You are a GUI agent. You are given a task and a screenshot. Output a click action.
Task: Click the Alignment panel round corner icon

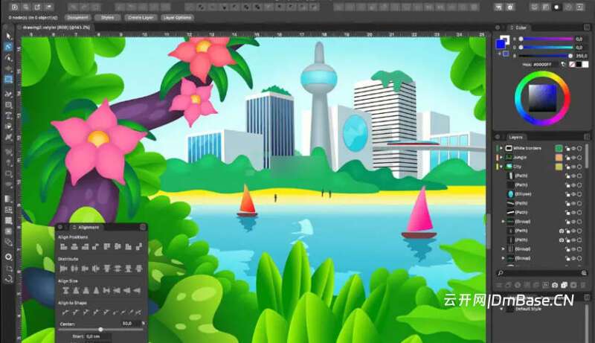(x=143, y=227)
